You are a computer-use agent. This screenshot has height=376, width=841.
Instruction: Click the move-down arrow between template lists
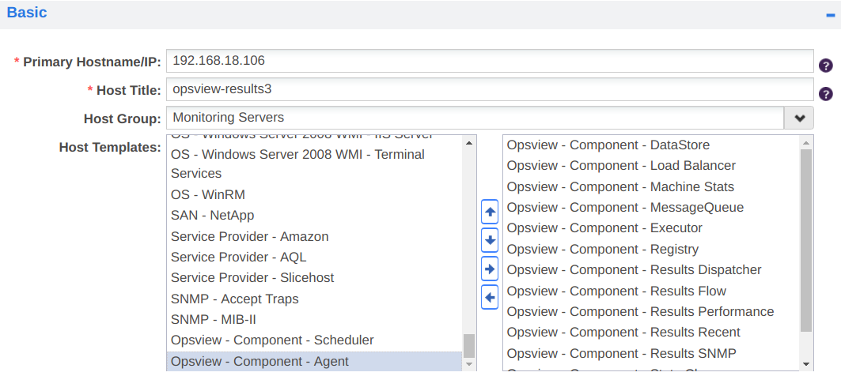click(490, 240)
